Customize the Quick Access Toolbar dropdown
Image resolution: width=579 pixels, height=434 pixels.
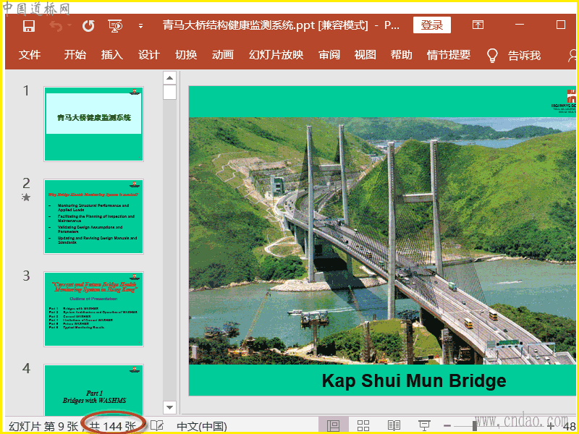click(140, 26)
